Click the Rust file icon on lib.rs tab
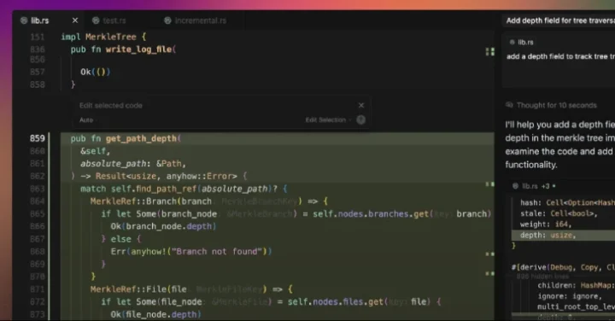This screenshot has height=321, width=615. [24, 20]
